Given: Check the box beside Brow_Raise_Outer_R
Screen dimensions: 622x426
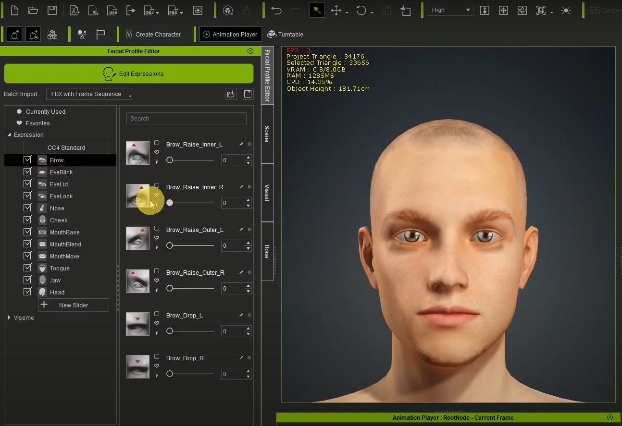Looking at the screenshot, I should pyautogui.click(x=157, y=271).
